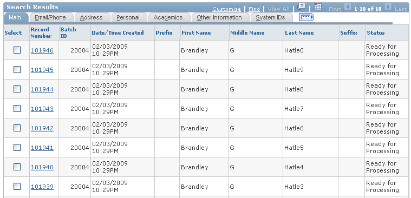Check Select box for record 101941

(x=17, y=148)
